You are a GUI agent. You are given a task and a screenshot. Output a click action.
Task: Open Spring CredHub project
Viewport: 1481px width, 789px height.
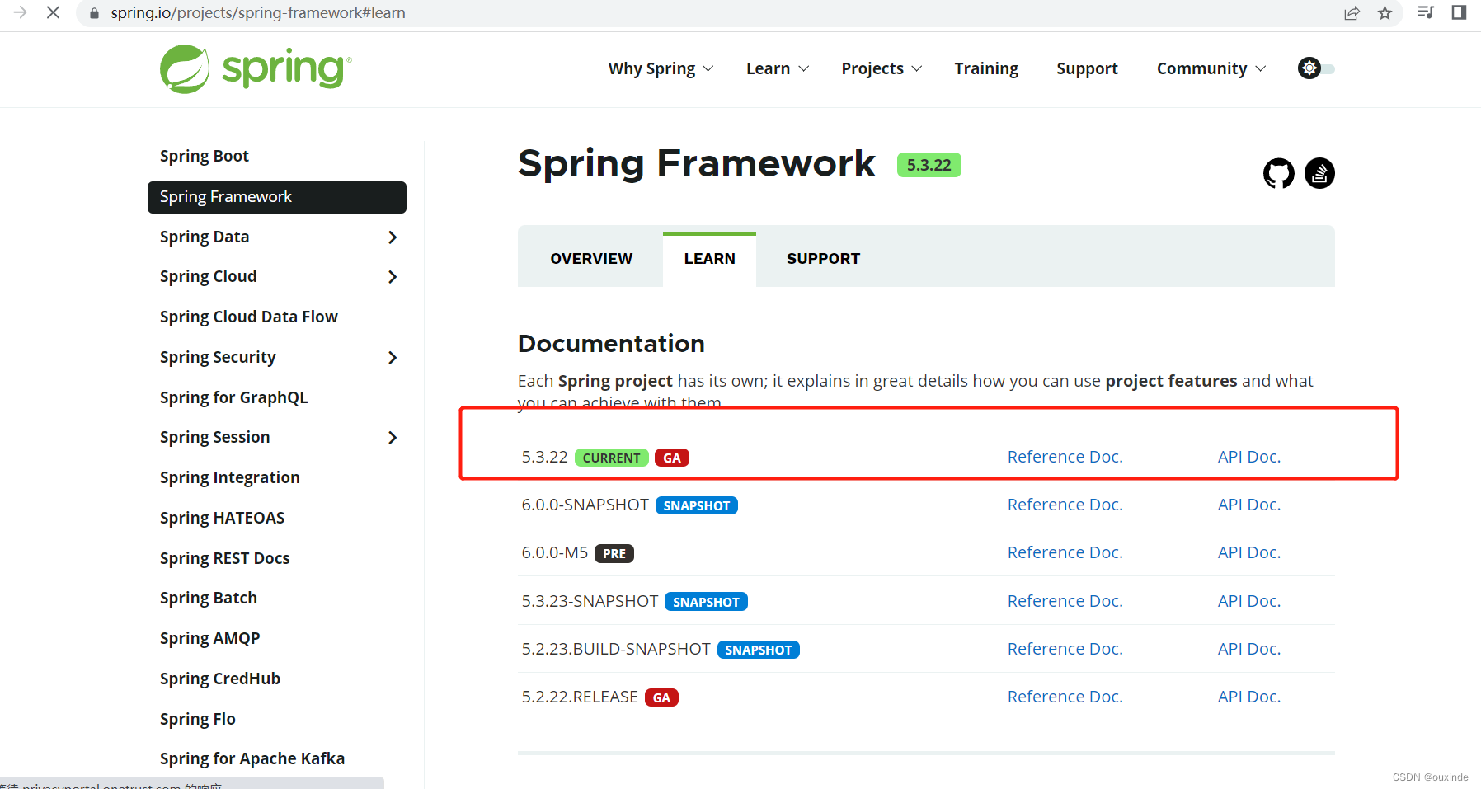tap(220, 679)
